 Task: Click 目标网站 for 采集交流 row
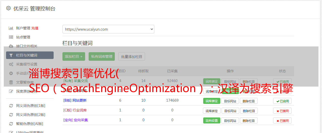click(x=230, y=81)
